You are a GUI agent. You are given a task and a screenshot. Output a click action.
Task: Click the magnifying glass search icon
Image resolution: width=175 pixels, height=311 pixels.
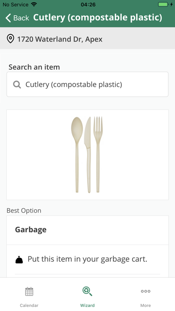click(17, 85)
